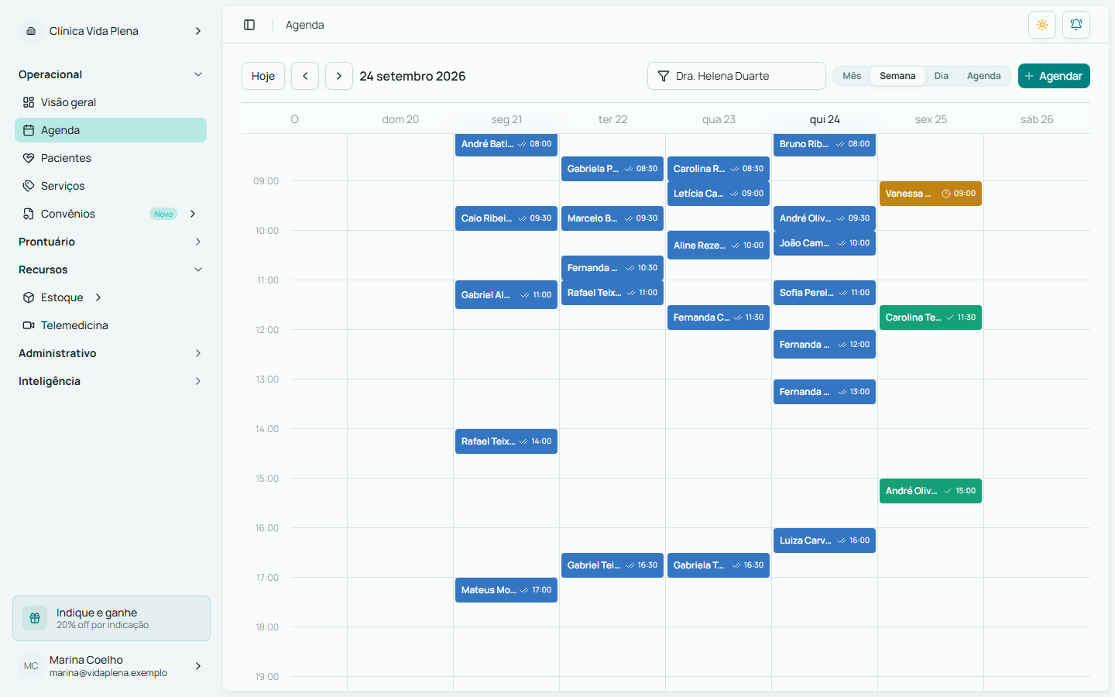Toggle the sidebar panel icon
Viewport: 1115px width, 697px height.
(249, 25)
